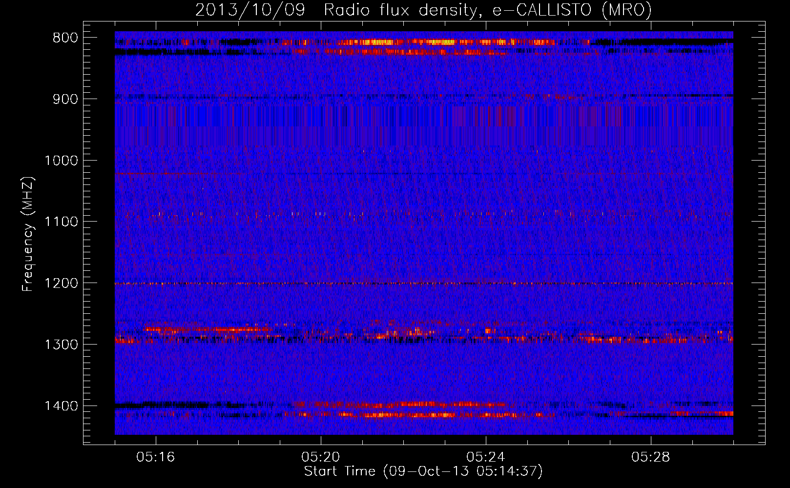Viewport: 790px width, 488px height.
Task: Click the thin bright line at 1200 MHz
Action: [x=424, y=284]
